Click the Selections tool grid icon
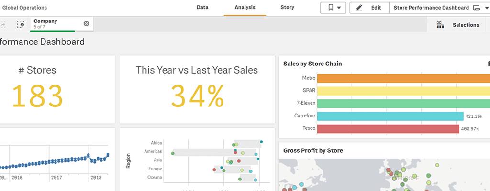This screenshot has height=191, width=490. pos(440,25)
